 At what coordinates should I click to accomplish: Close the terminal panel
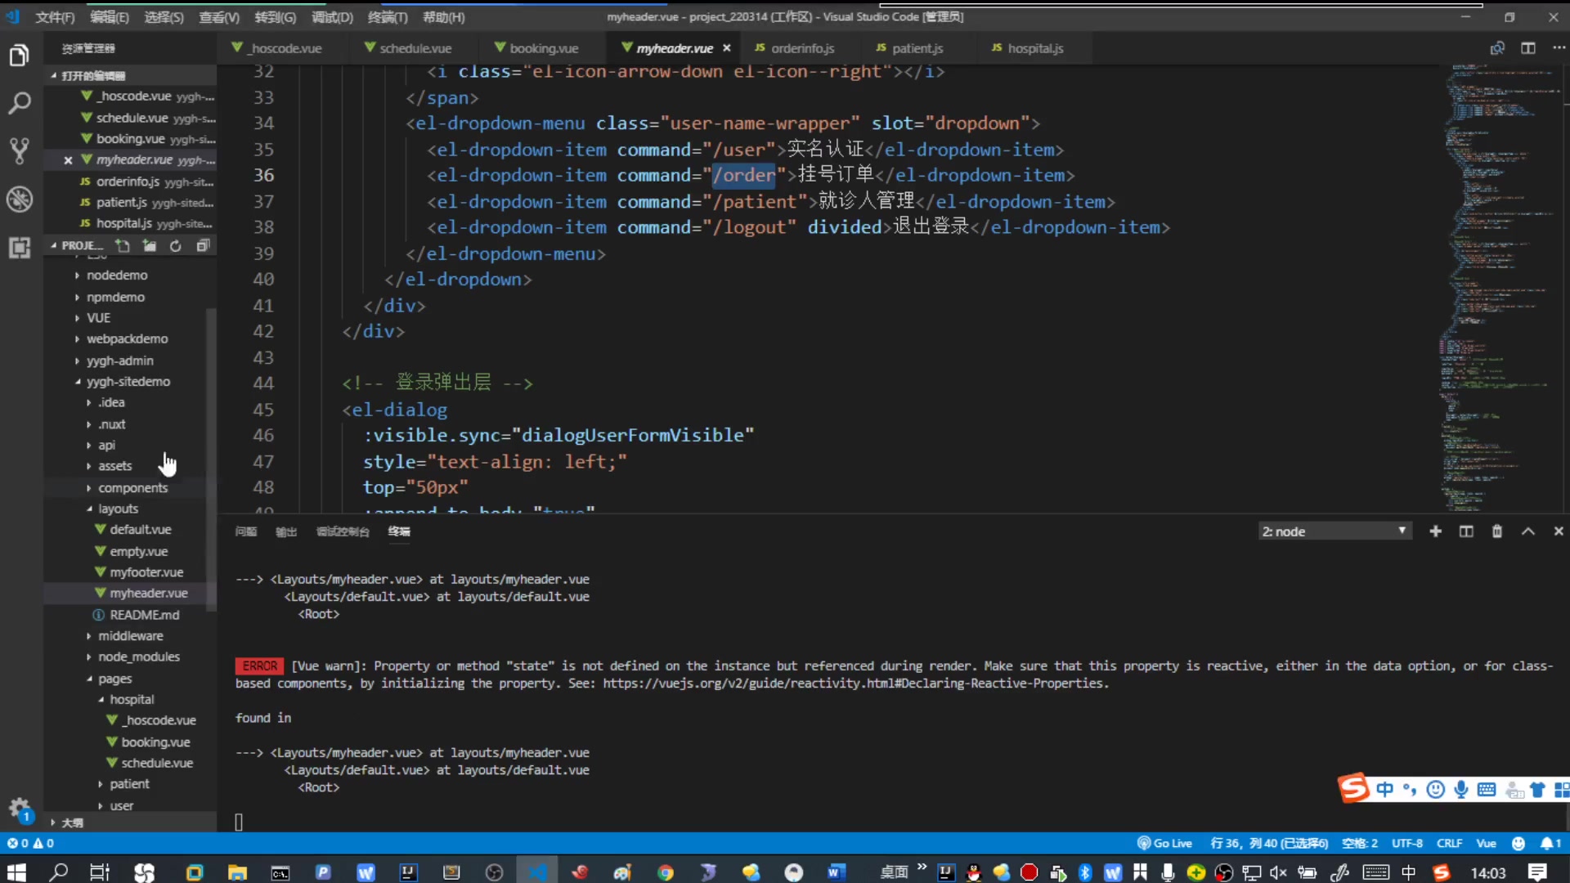1559,531
